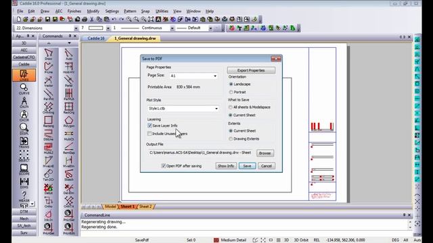Choose the Draw line command icon
This screenshot has width=433, height=243.
tap(48, 54)
